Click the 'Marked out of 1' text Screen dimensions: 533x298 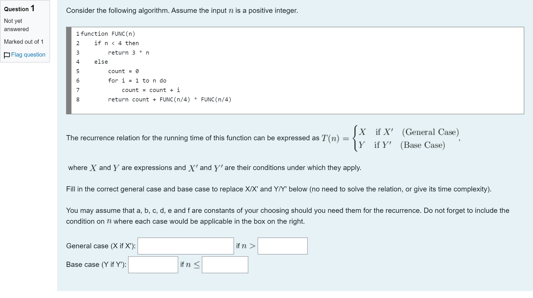(x=24, y=42)
